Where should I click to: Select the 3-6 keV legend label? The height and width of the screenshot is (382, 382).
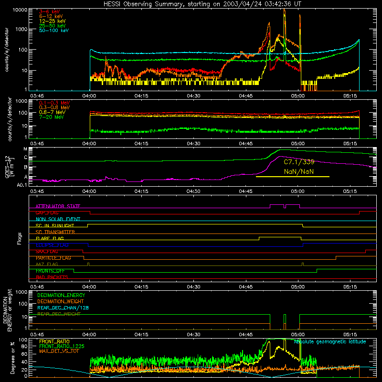click(49, 11)
